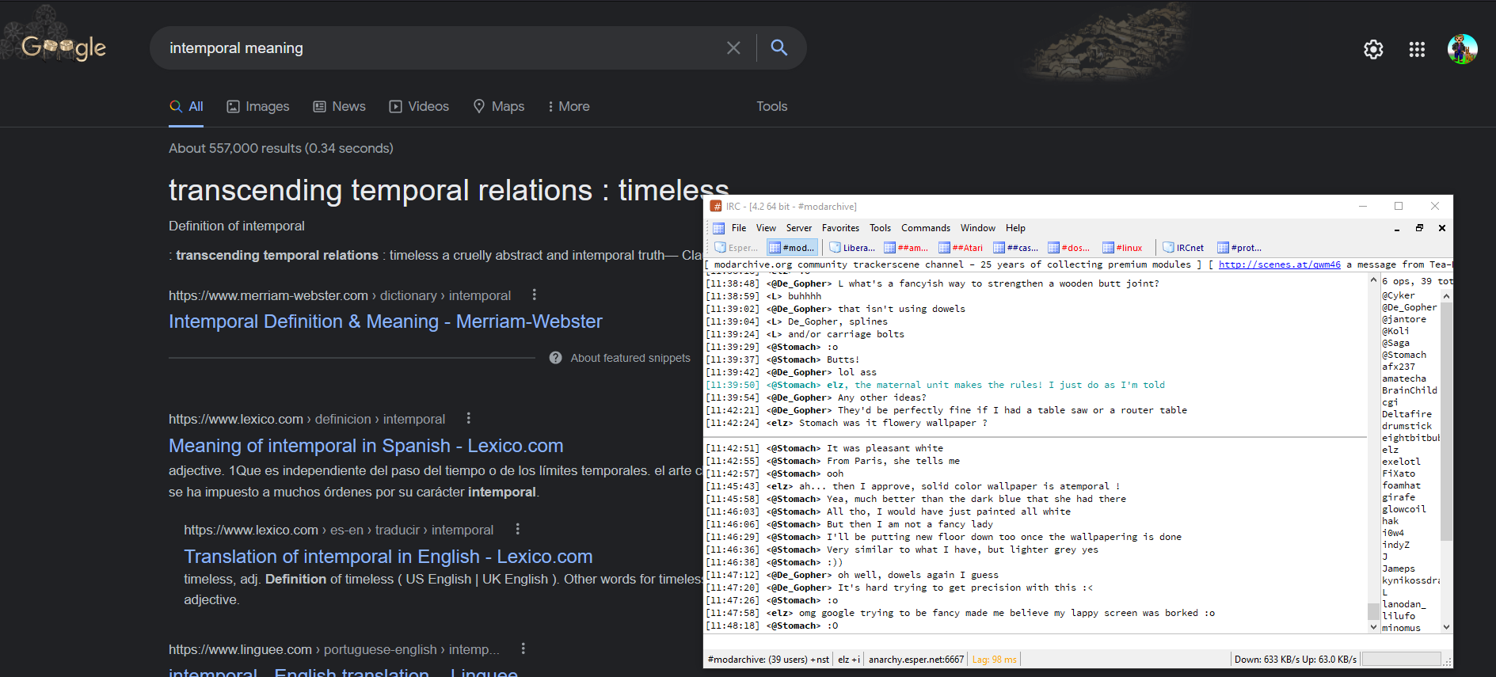Screen dimensions: 1496x677
Task: Click the Google search magnifier icon
Action: pyautogui.click(x=779, y=48)
